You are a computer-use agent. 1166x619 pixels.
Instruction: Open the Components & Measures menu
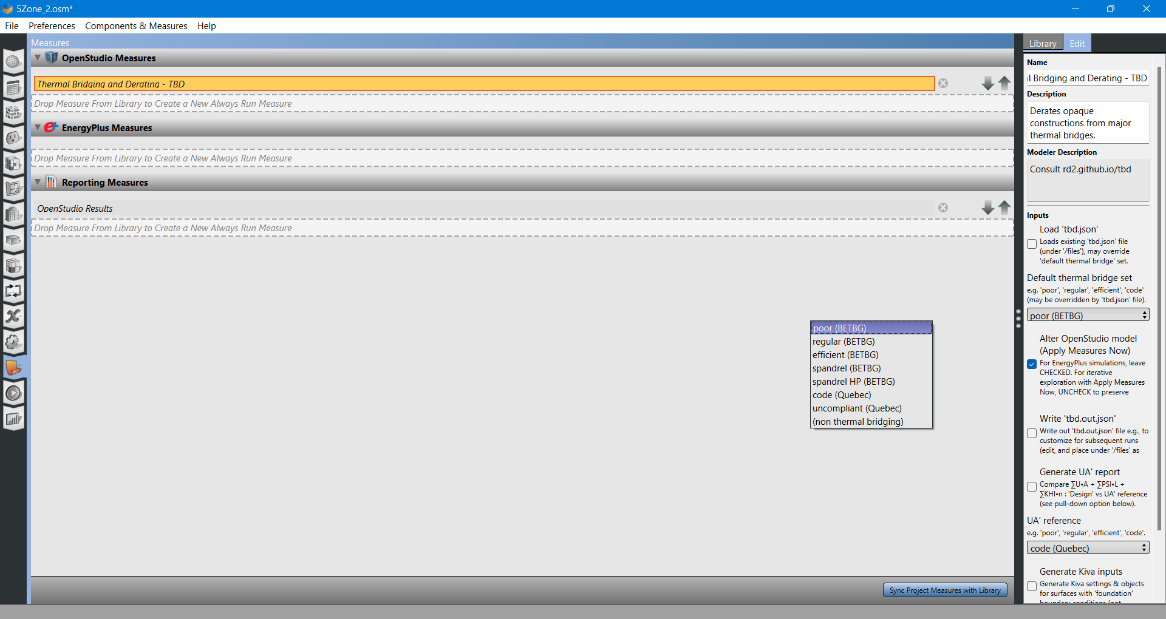click(135, 25)
